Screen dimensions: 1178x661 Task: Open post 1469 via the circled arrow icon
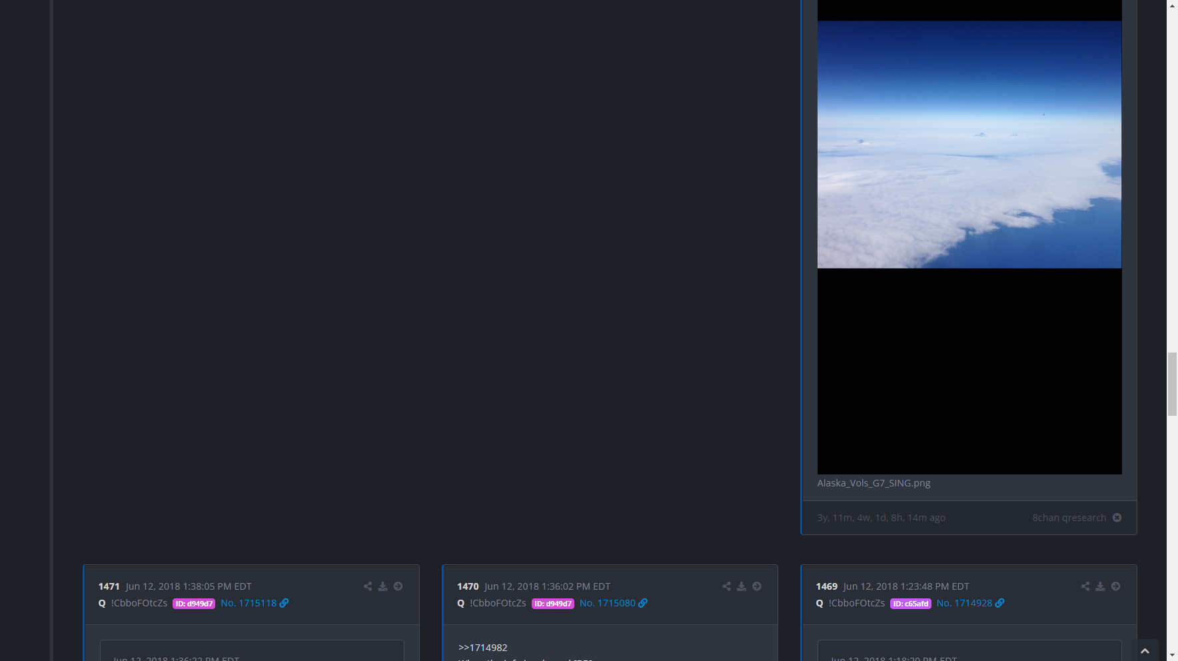(x=1115, y=586)
